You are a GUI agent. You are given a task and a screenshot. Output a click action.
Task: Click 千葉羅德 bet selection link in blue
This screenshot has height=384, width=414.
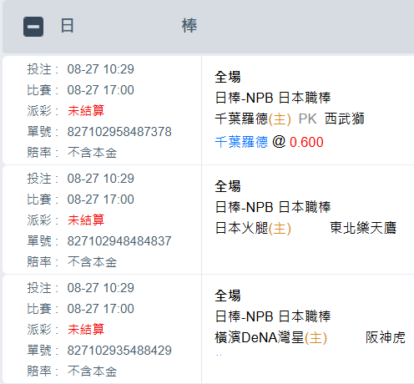point(241,142)
